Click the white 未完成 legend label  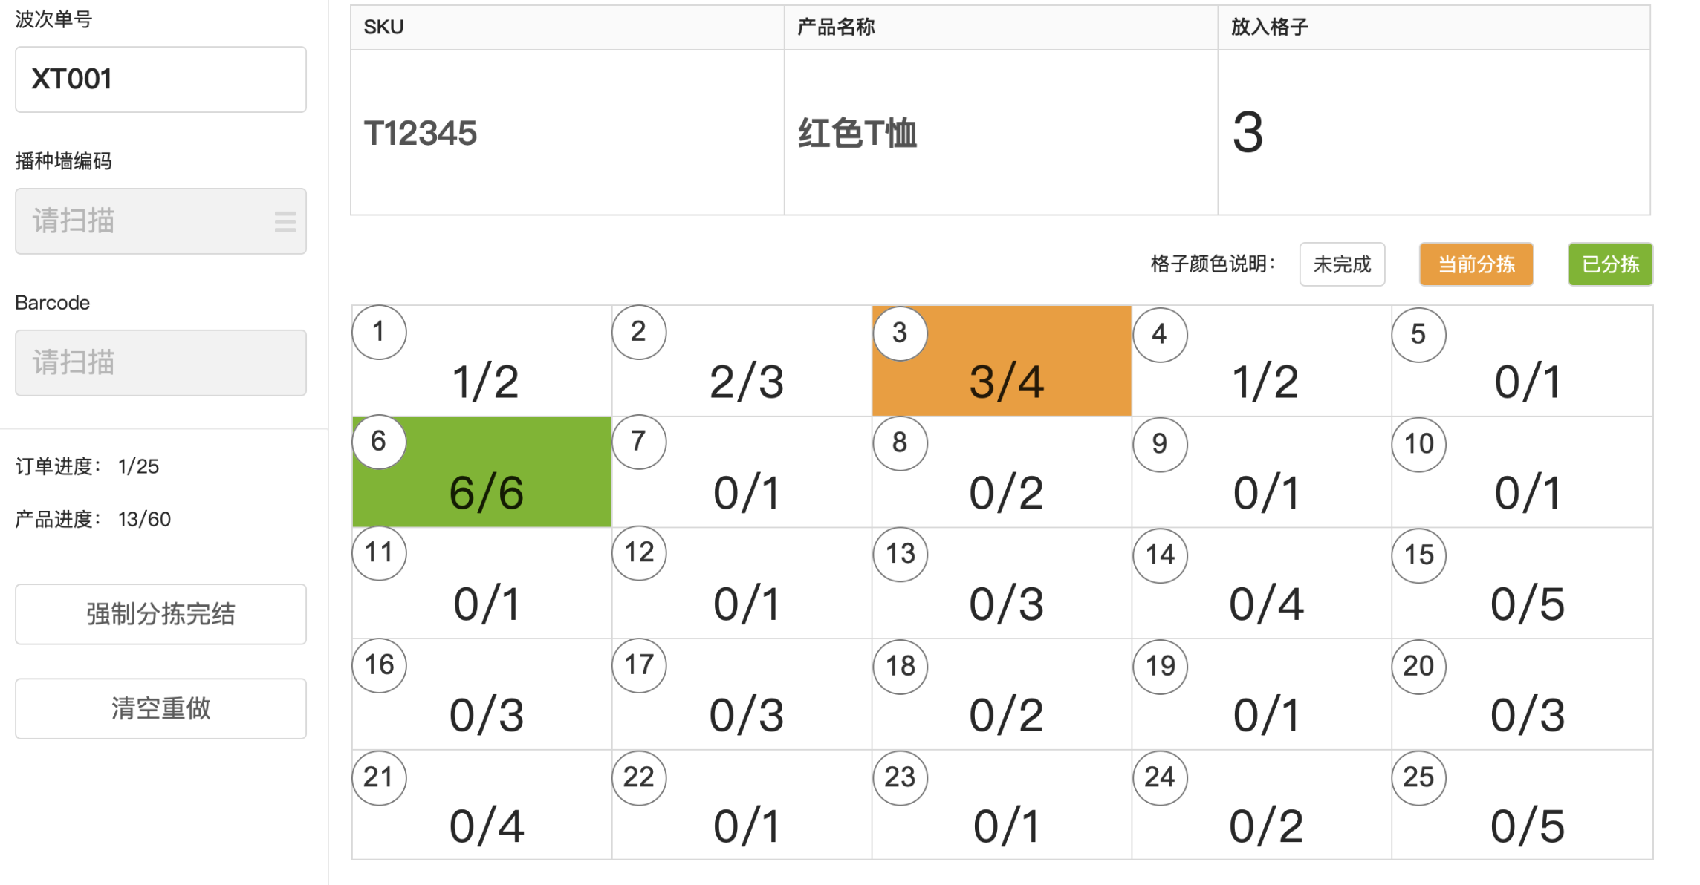[1341, 264]
